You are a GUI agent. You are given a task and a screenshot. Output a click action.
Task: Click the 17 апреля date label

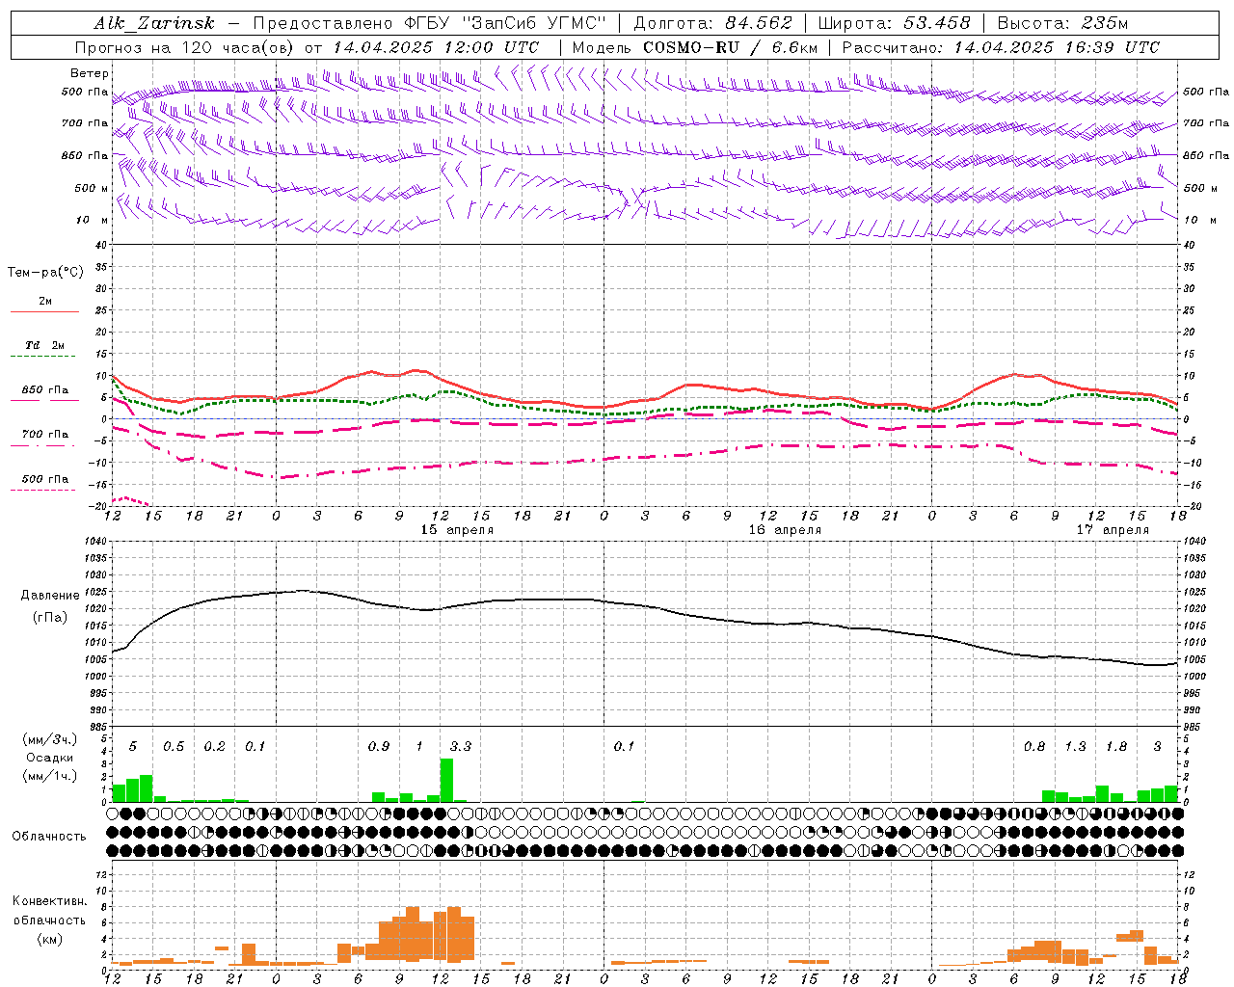pyautogui.click(x=1113, y=530)
